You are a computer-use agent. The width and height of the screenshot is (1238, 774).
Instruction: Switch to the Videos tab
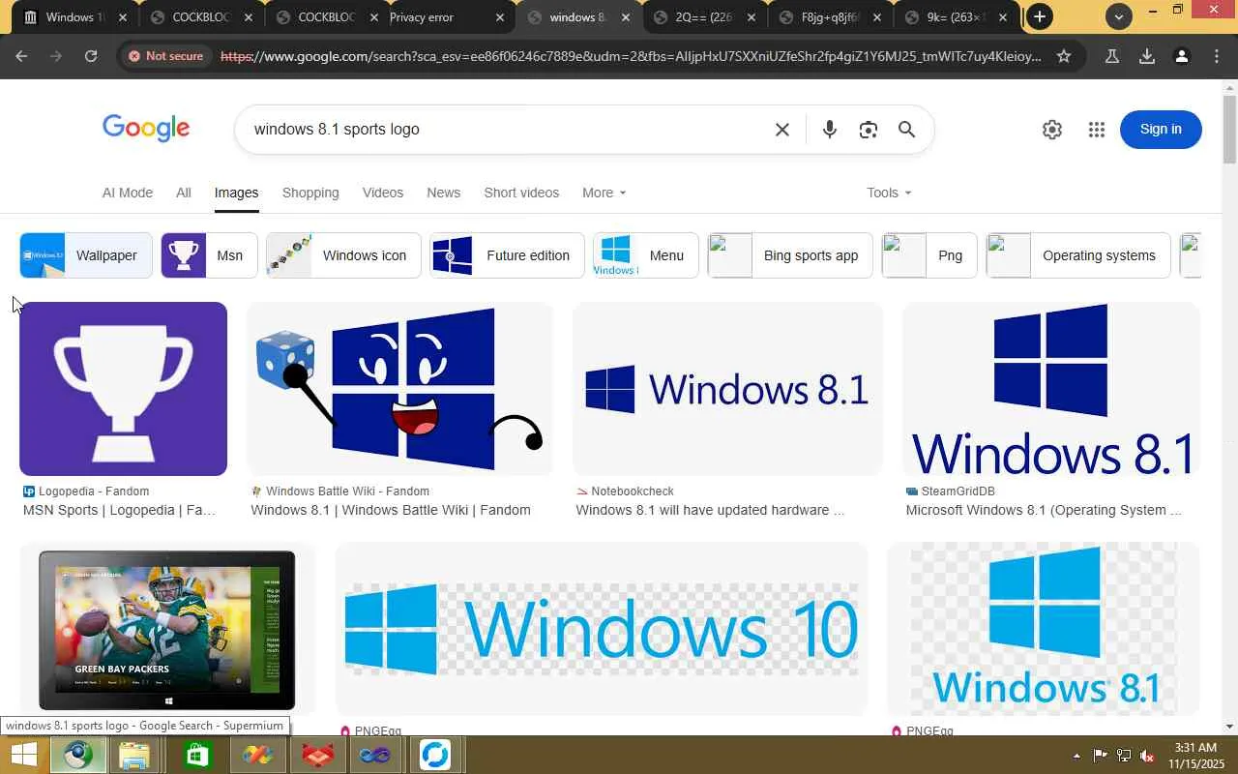383,193
